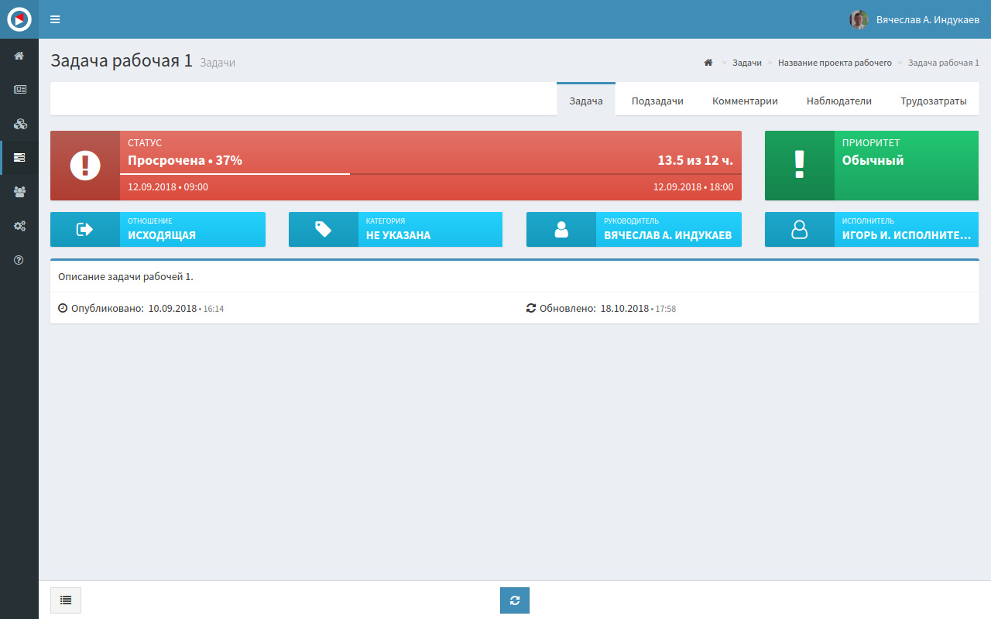This screenshot has width=991, height=619.
Task: Click the Задачи subtitle next to the title
Action: pos(218,63)
